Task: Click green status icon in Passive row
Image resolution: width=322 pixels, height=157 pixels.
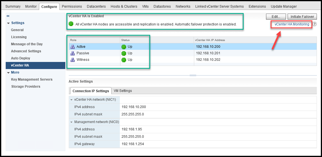Action: click(124, 53)
